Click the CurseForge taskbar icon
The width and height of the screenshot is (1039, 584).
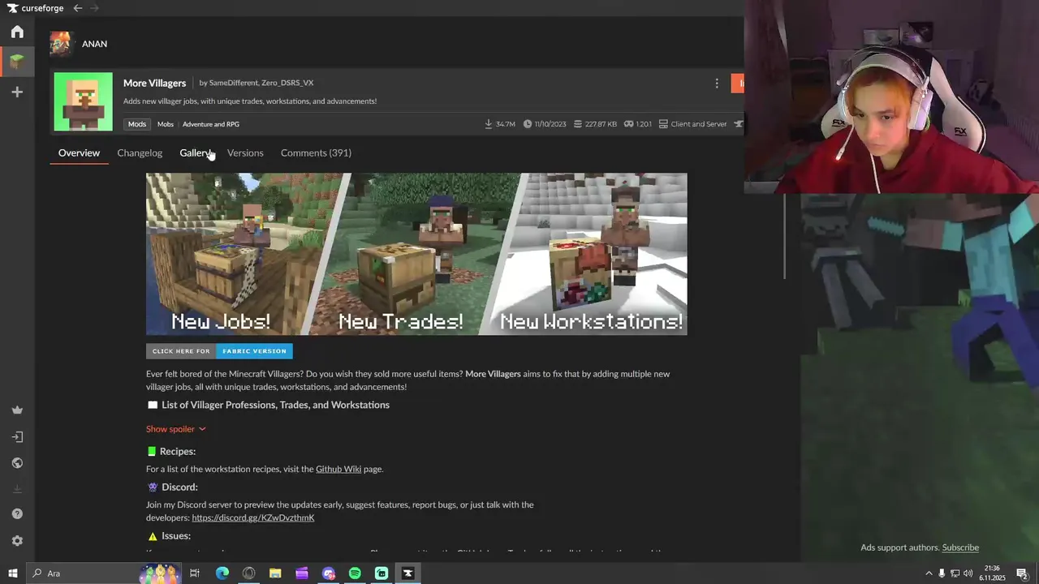407,573
